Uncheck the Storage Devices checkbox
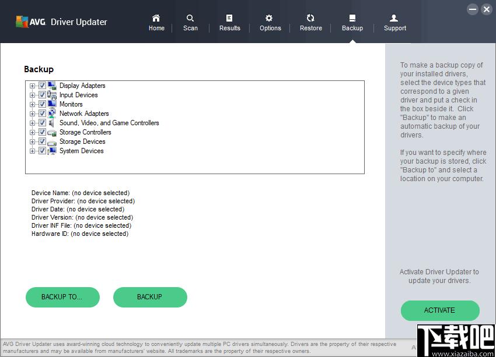Screen dimensions: 496x357 (42, 141)
